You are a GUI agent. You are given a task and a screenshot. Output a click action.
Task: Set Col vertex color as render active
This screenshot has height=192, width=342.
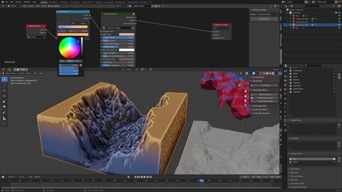pos(334,159)
